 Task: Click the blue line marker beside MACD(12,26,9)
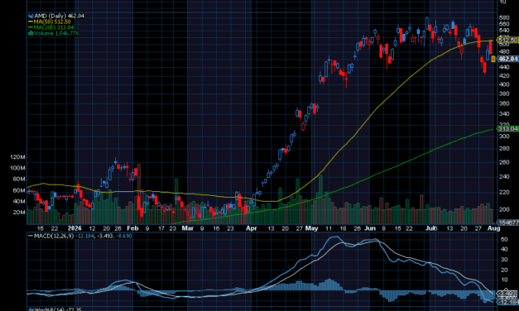point(31,237)
